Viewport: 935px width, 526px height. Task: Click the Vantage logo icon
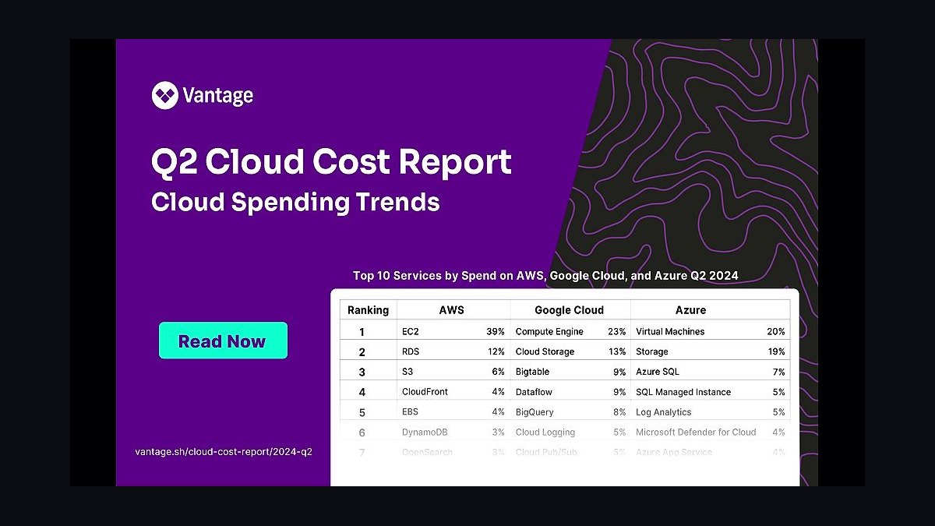point(165,96)
